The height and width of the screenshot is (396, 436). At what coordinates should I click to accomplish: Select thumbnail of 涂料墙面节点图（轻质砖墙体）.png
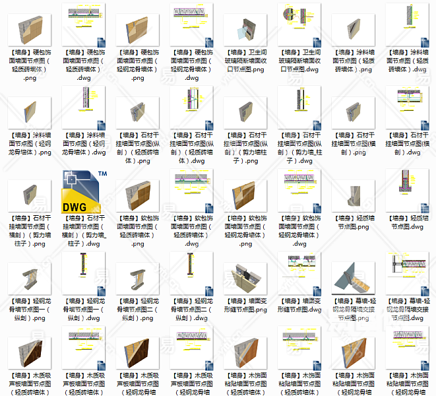coord(354,30)
